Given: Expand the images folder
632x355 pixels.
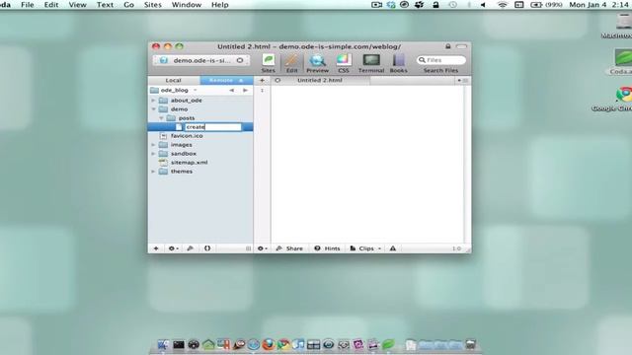Looking at the screenshot, I should click(153, 145).
